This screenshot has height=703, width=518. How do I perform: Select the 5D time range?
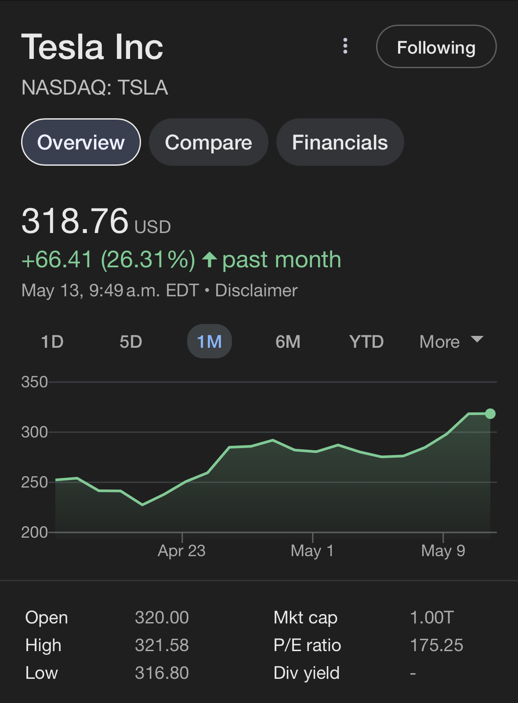(x=131, y=342)
